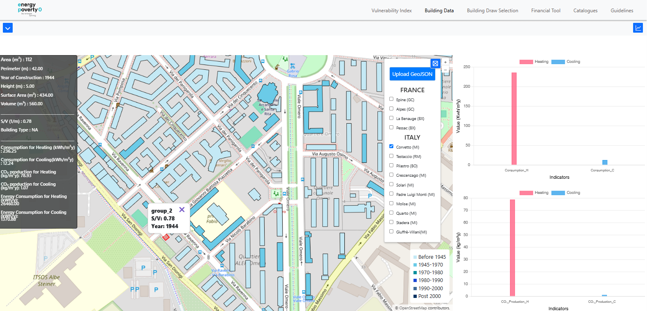Check the Epine (GC) district box

391,99
